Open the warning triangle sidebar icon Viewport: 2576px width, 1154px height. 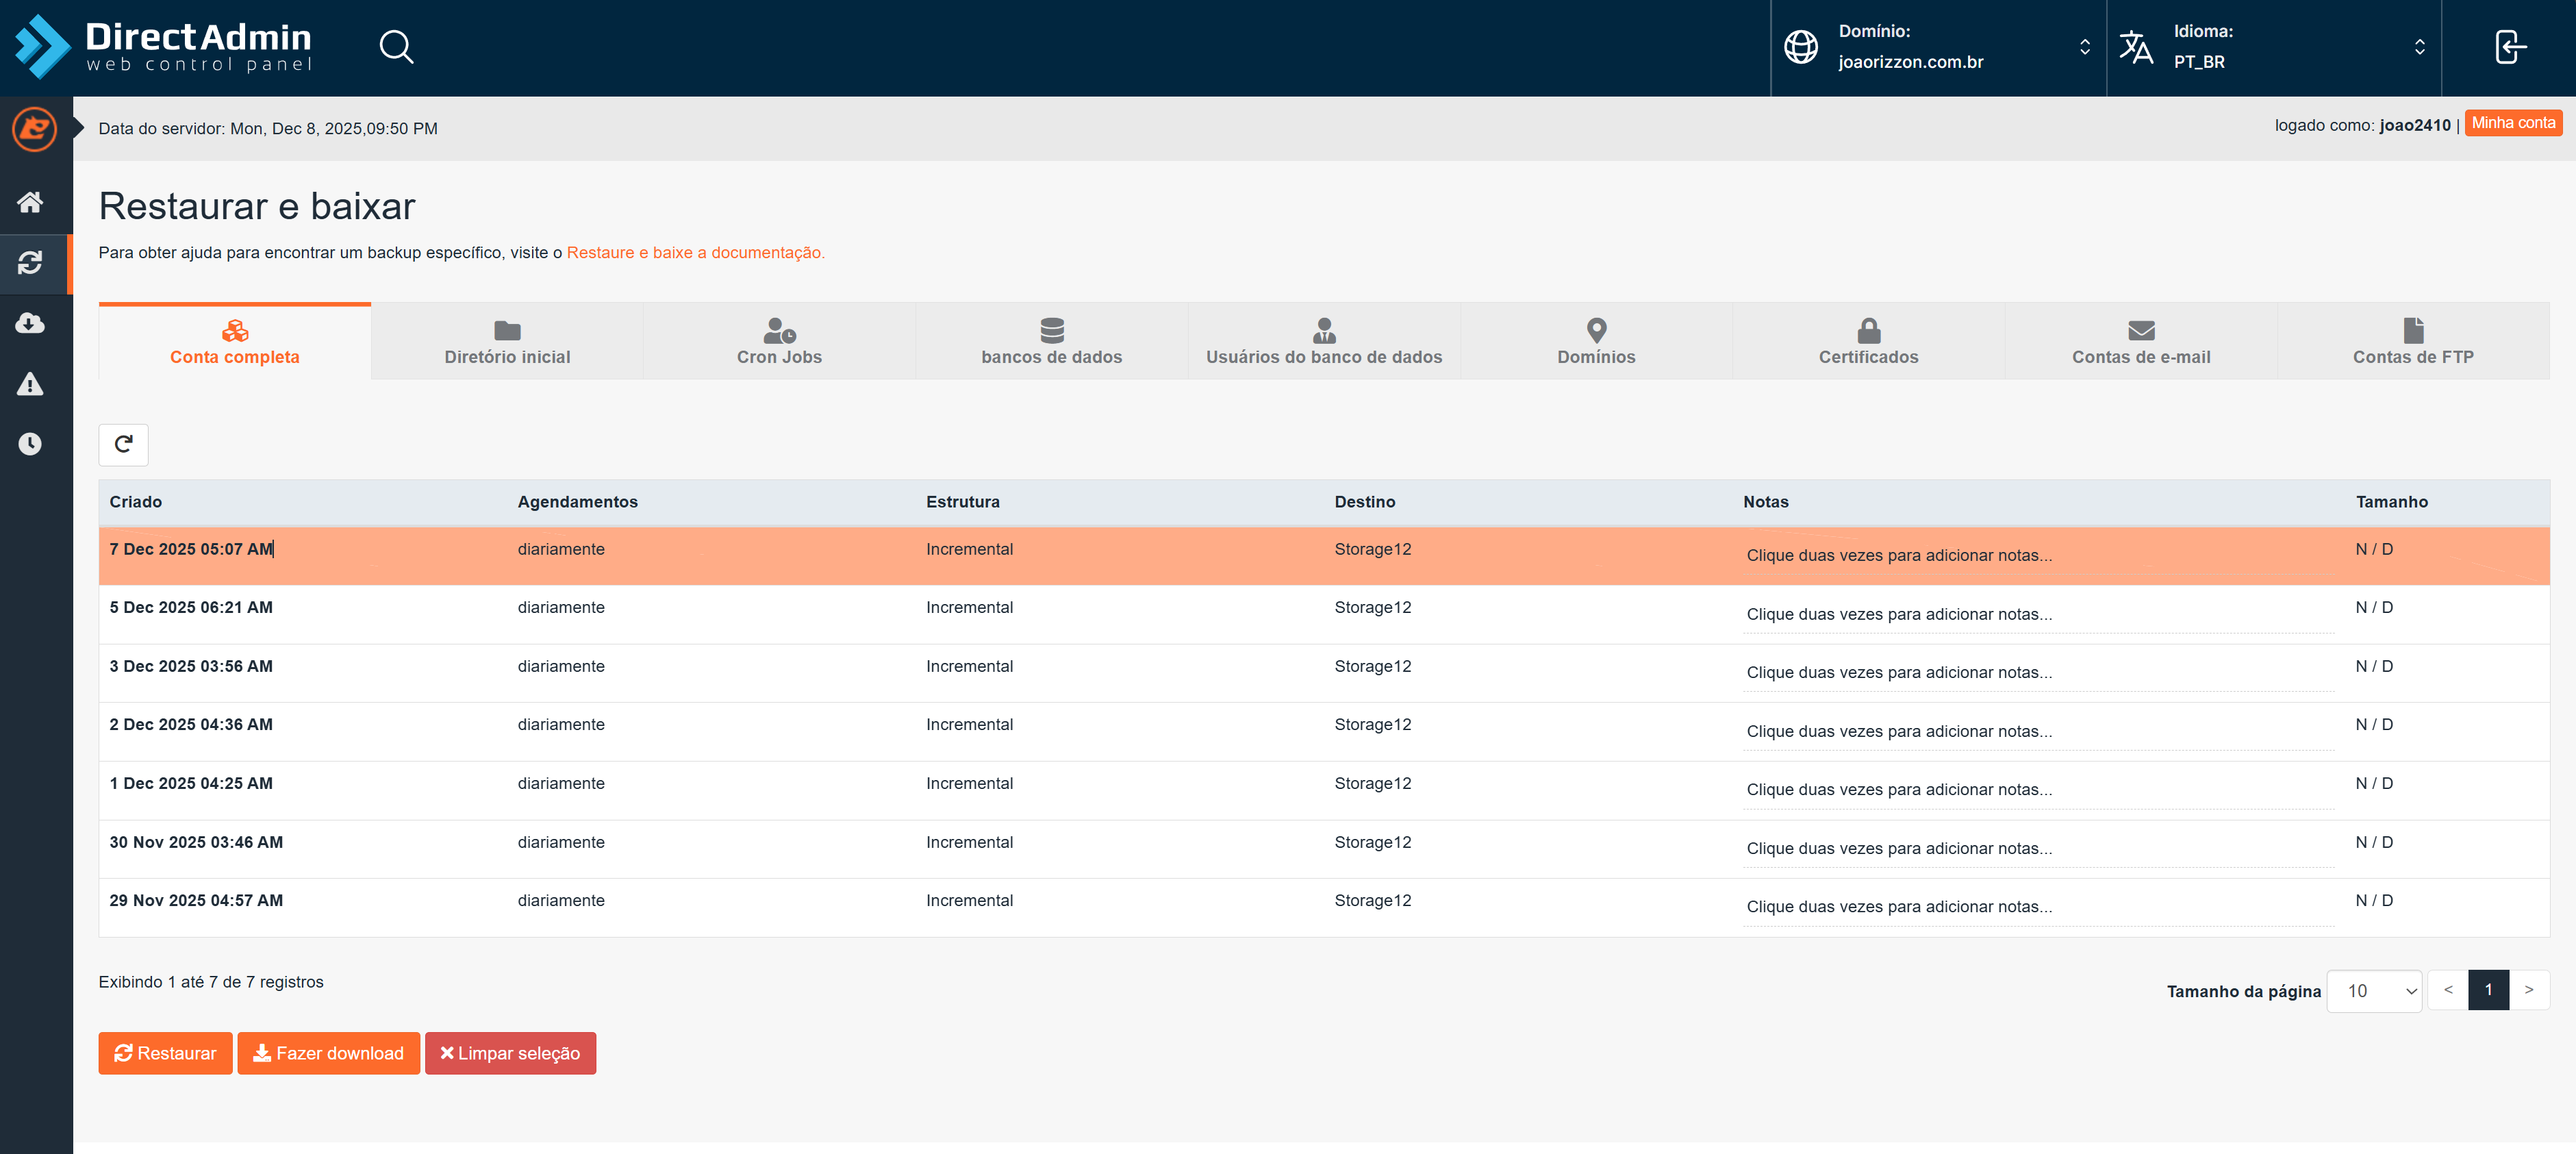pyautogui.click(x=30, y=384)
